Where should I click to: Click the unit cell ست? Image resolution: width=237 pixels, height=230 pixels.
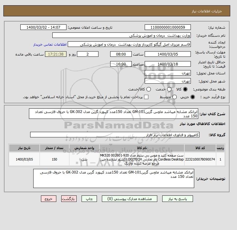tap(84, 159)
